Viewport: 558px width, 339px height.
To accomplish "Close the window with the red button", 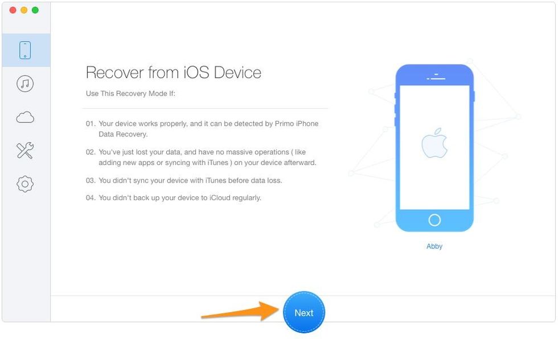I will (x=13, y=10).
